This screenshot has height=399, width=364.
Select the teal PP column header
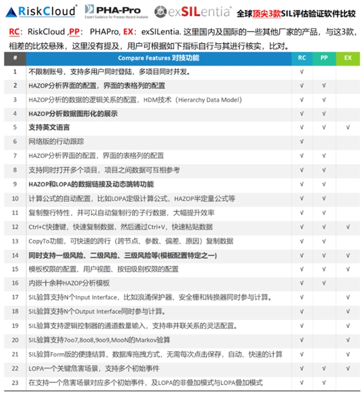(324, 58)
